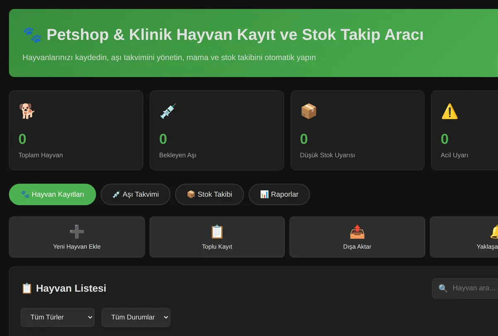The height and width of the screenshot is (336, 498).
Task: Click the Bekleyen Aşı label
Action: [178, 155]
